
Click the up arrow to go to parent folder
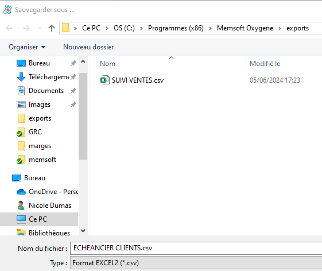click(52, 28)
